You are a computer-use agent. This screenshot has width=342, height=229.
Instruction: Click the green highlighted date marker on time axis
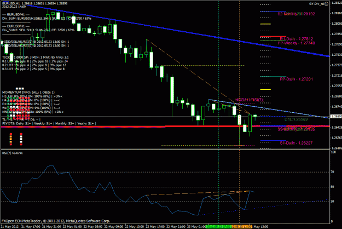[x=218, y=227]
